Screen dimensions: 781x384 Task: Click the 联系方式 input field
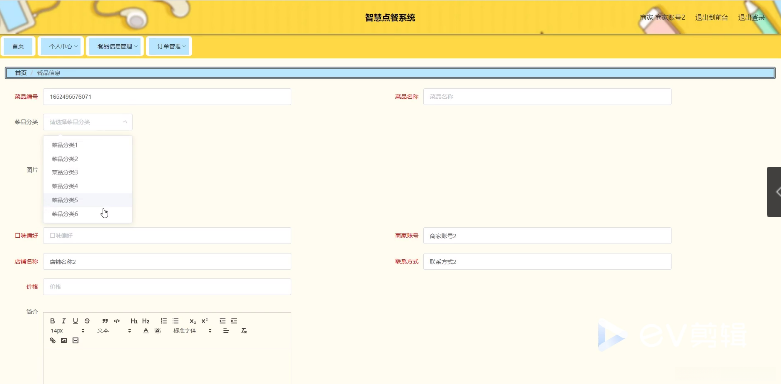(x=547, y=262)
